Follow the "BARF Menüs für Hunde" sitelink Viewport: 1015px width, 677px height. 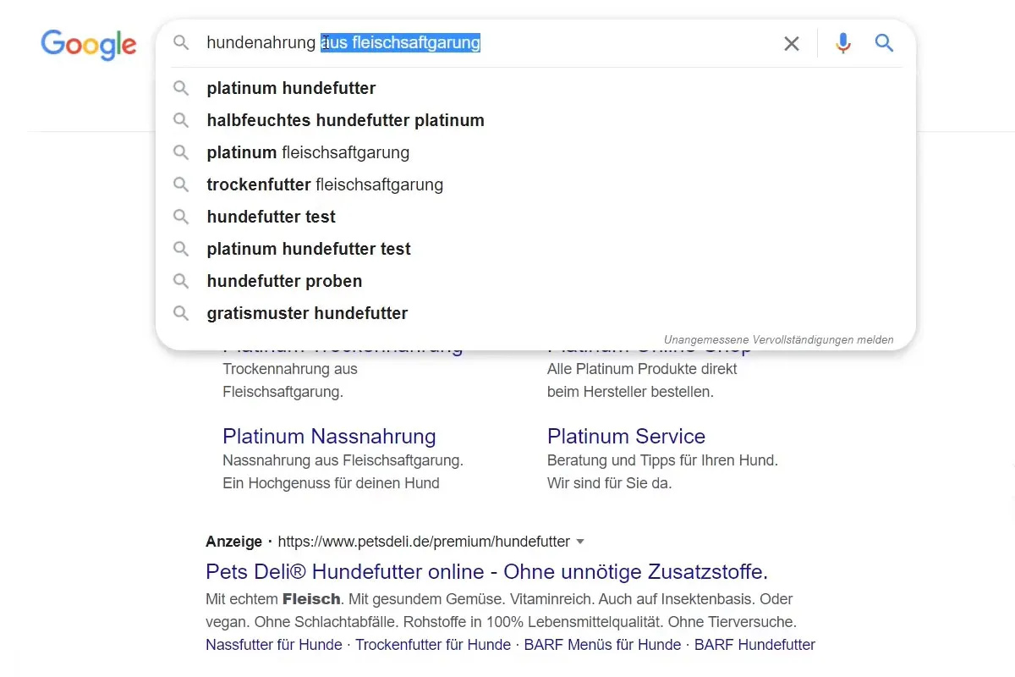(602, 645)
